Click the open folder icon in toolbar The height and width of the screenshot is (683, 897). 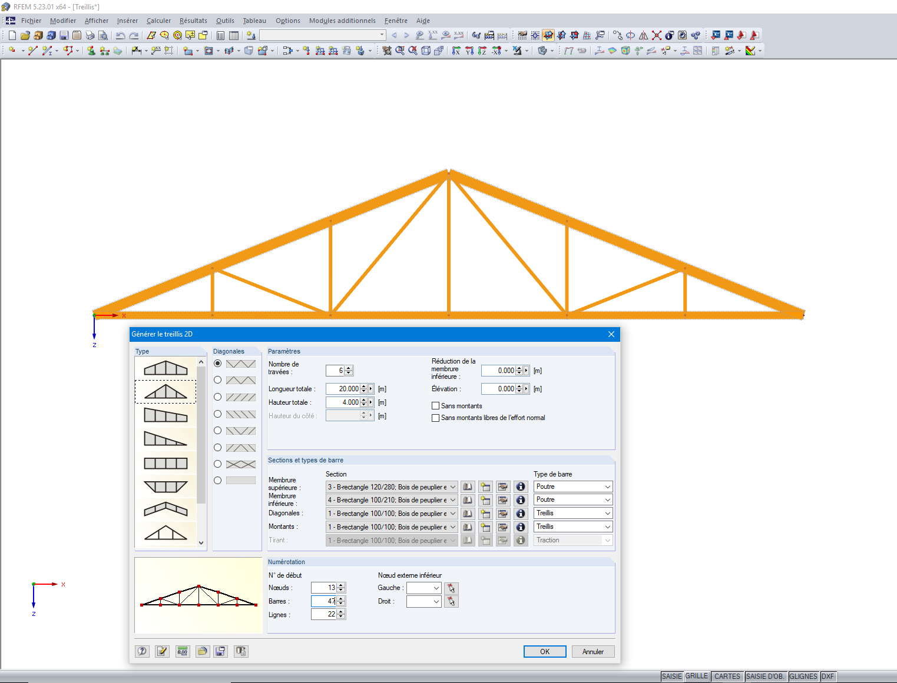25,35
